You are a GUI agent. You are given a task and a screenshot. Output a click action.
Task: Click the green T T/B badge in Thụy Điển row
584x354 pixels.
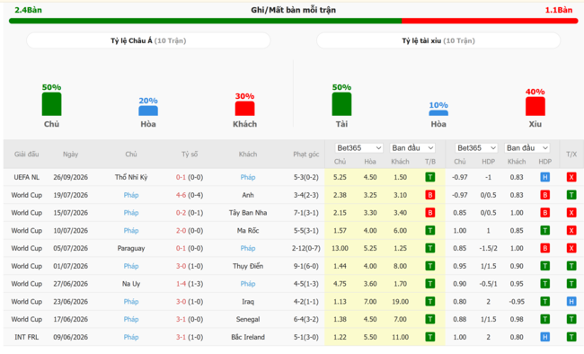tap(429, 266)
